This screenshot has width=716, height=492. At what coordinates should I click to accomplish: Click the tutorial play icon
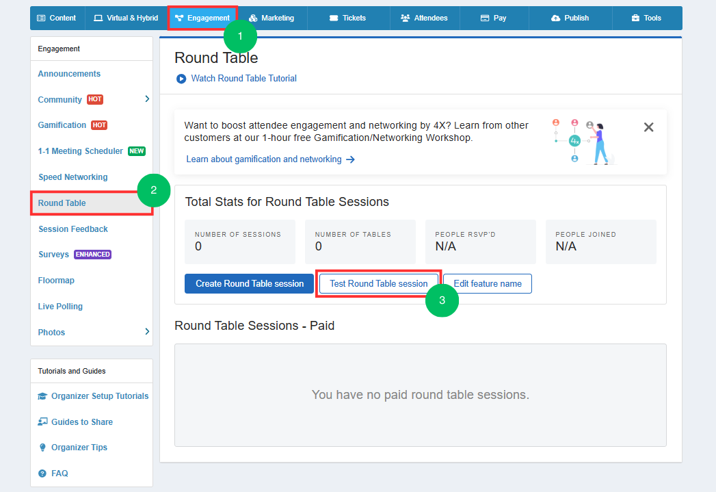181,79
